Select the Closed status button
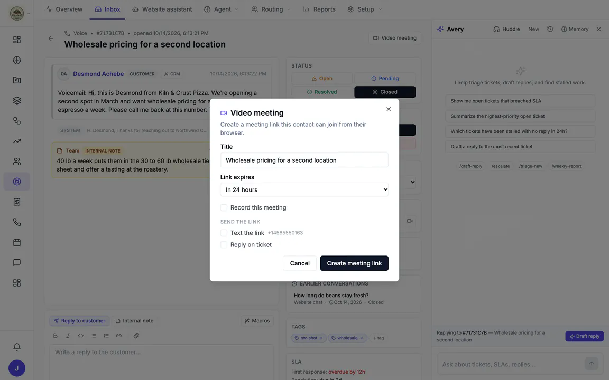 click(385, 92)
